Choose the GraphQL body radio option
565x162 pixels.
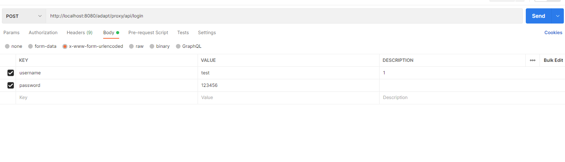point(178,46)
